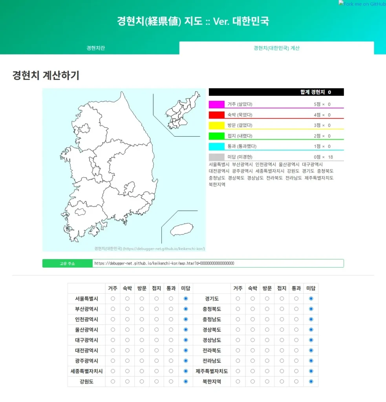Select 거주 radio for 서울특별시

[113, 299]
